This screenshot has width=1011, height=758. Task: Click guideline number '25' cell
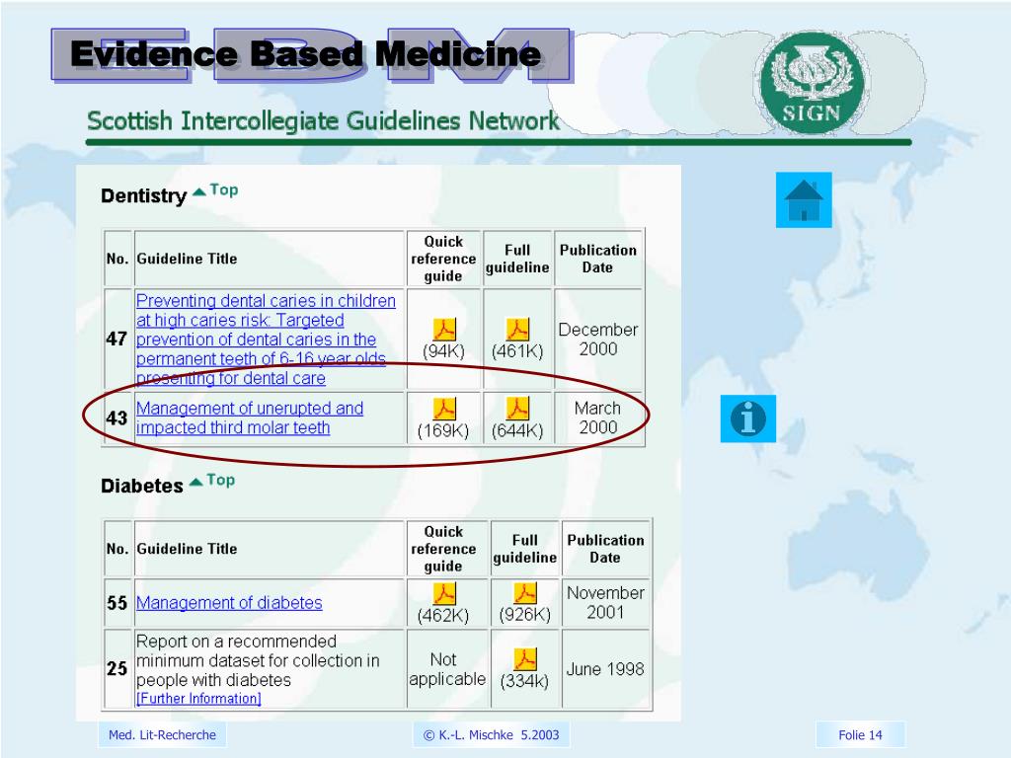pos(117,668)
